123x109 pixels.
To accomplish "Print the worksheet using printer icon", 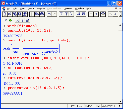I will (x=25, y=14).
